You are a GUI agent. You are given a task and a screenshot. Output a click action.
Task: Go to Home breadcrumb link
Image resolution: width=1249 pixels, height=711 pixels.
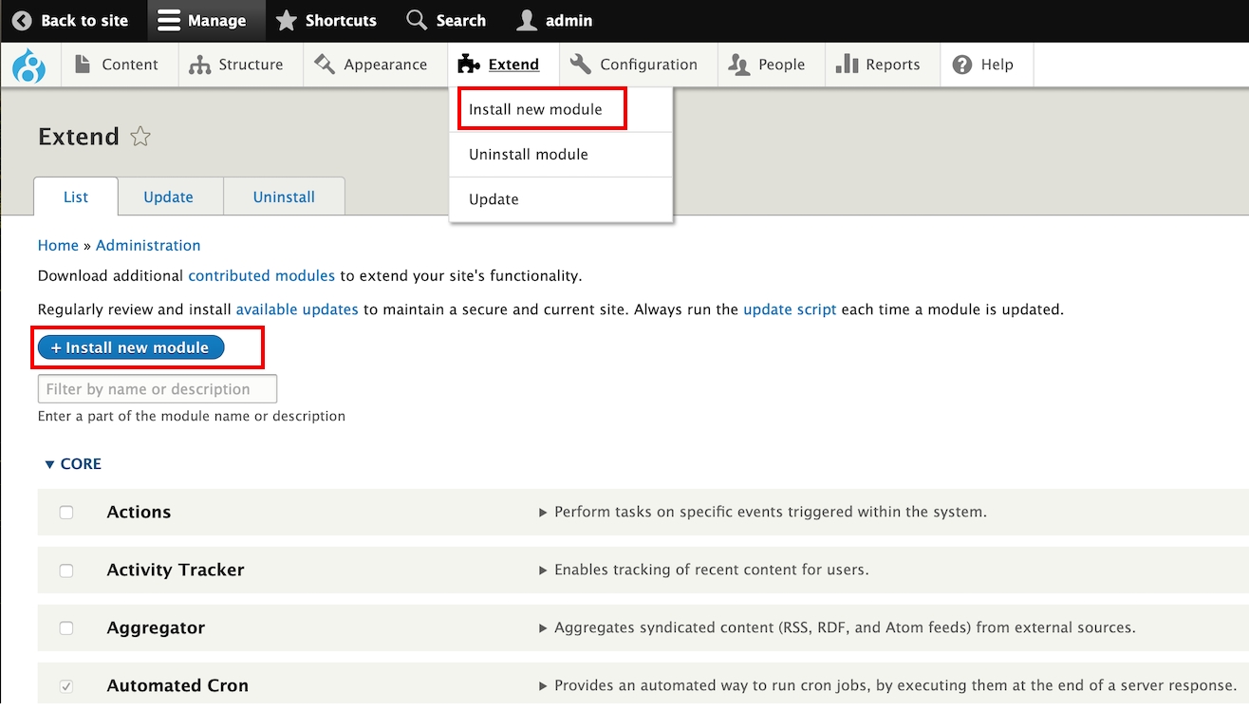pyautogui.click(x=58, y=245)
